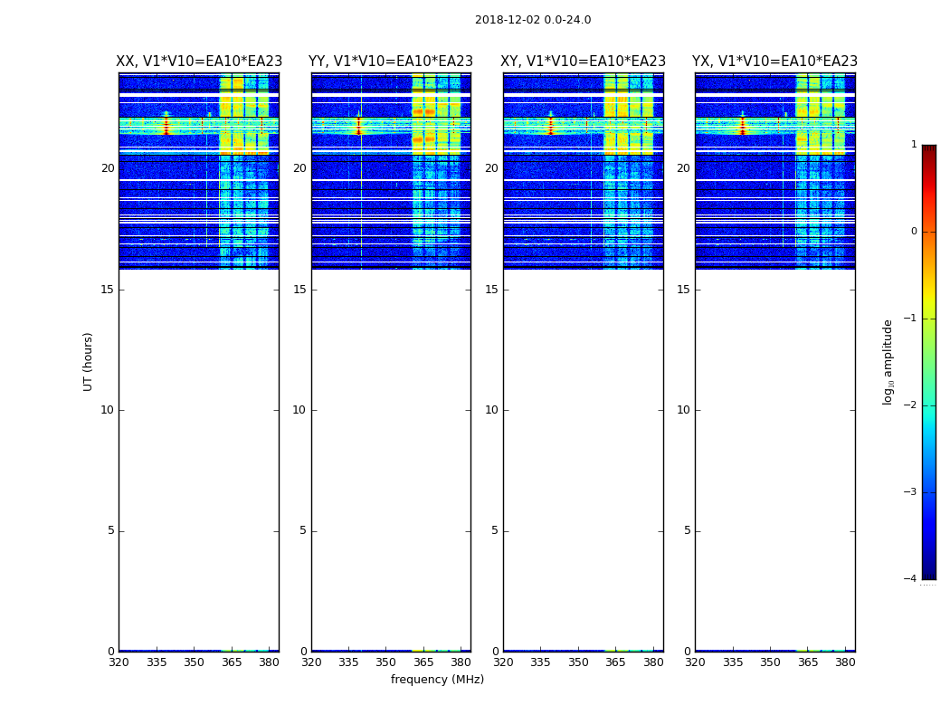Click the 10 tick left of XX panel
Image resolution: width=950 pixels, height=724 pixels.
pos(108,410)
